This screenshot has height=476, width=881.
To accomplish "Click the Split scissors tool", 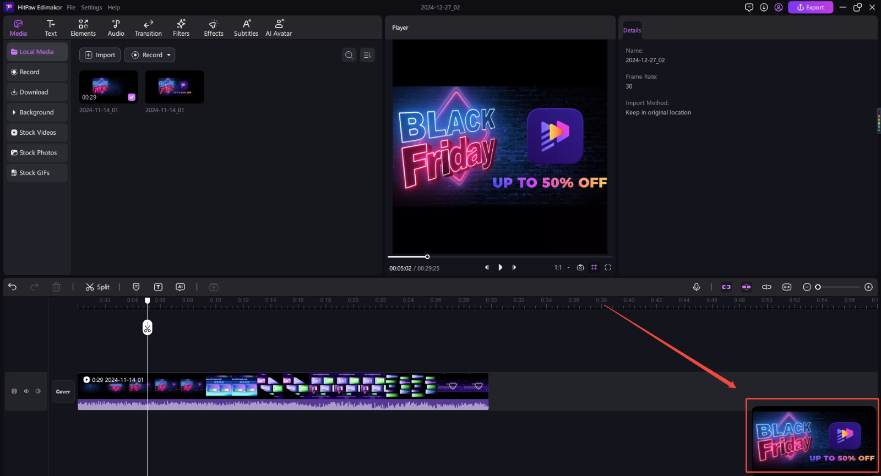I will 97,287.
